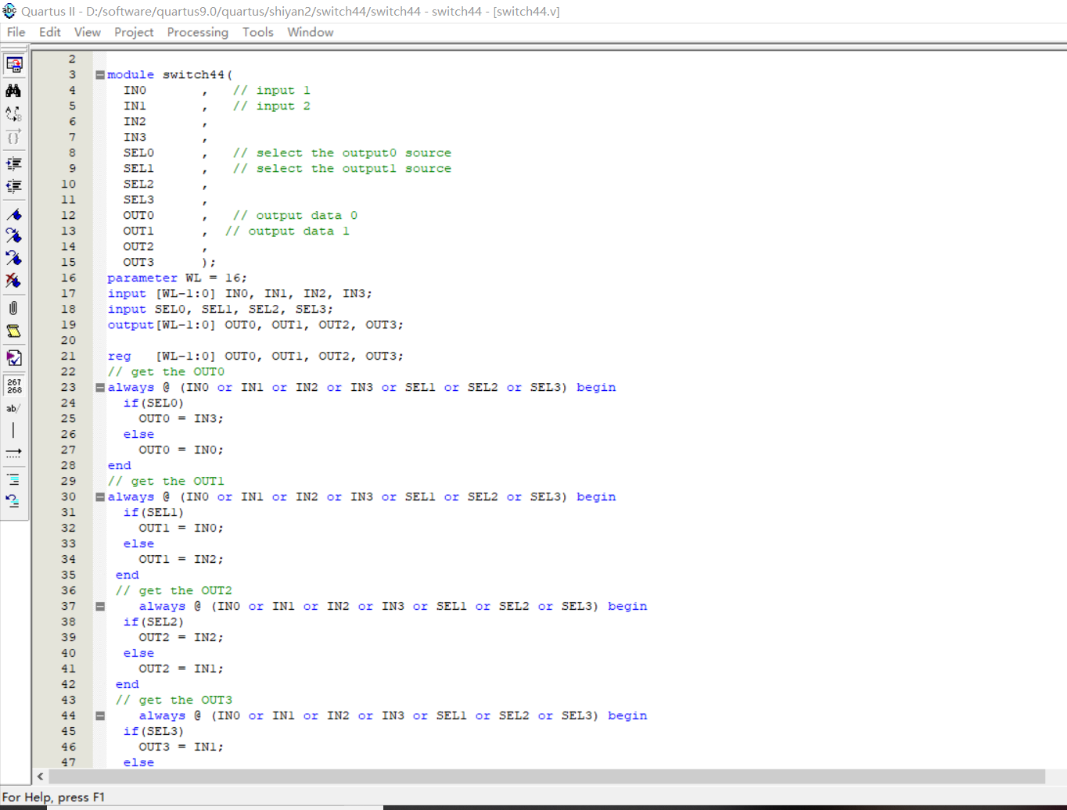
Task: Increase indent with the indent icon
Action: [13, 163]
